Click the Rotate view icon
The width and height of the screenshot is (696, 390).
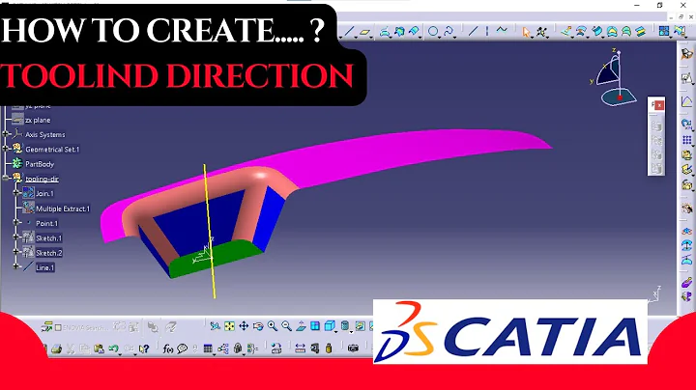[x=258, y=326]
